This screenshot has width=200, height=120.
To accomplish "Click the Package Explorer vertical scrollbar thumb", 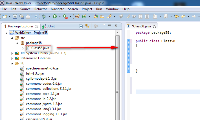I will (118, 78).
